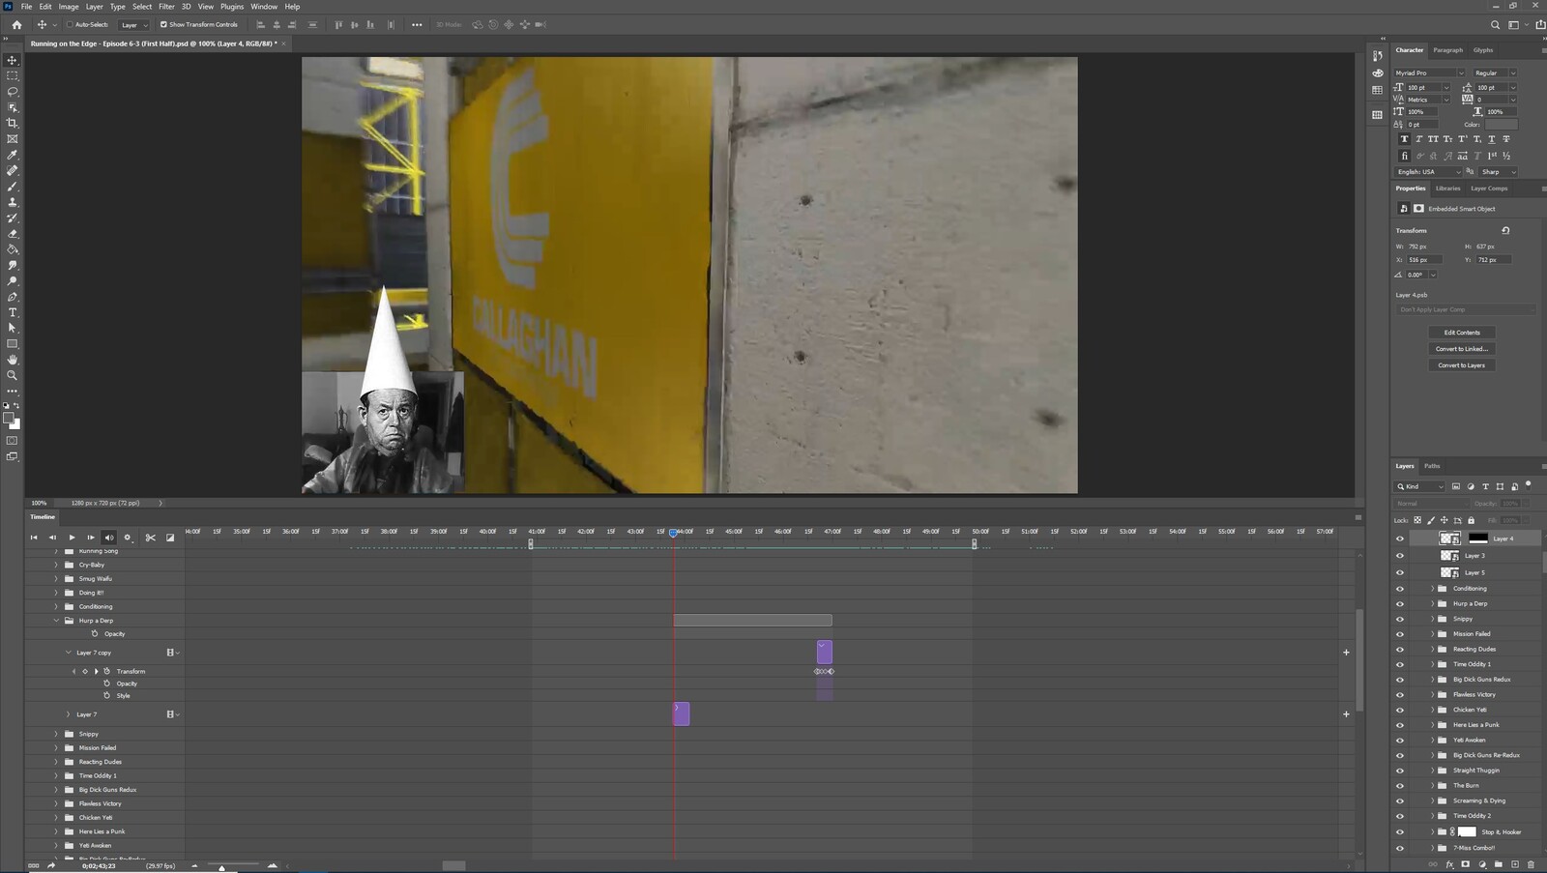Hide Layer 3 in the Layers panel
The height and width of the screenshot is (873, 1547).
coord(1399,556)
